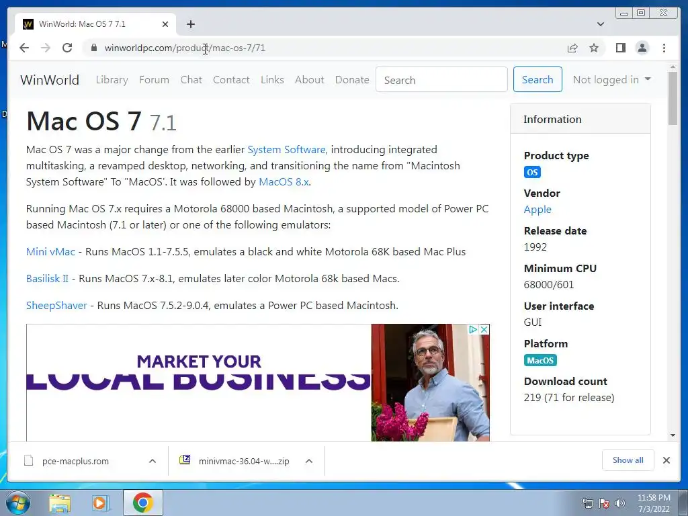688x516 pixels.
Task: Click the page vertical scrollbar thumb
Action: tap(673, 98)
